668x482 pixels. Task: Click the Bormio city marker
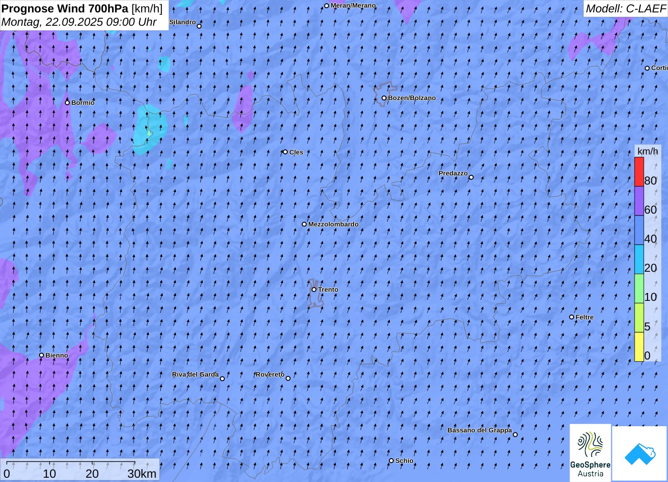coord(67,103)
